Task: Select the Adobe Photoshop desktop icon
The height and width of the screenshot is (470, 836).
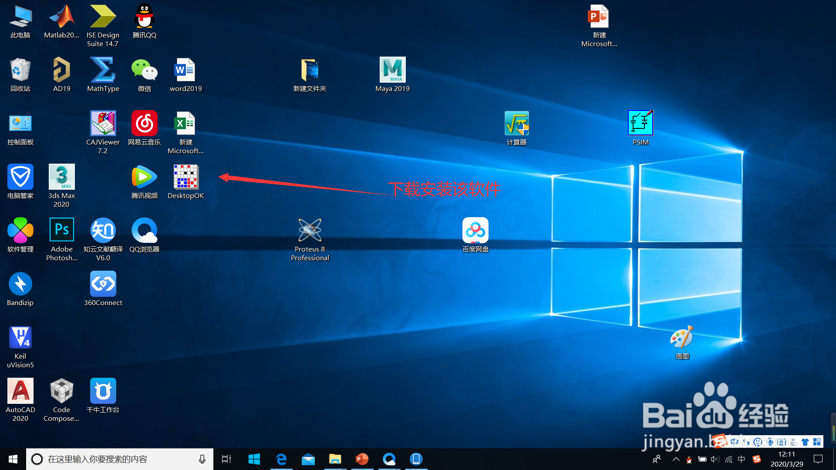Action: coord(62,231)
